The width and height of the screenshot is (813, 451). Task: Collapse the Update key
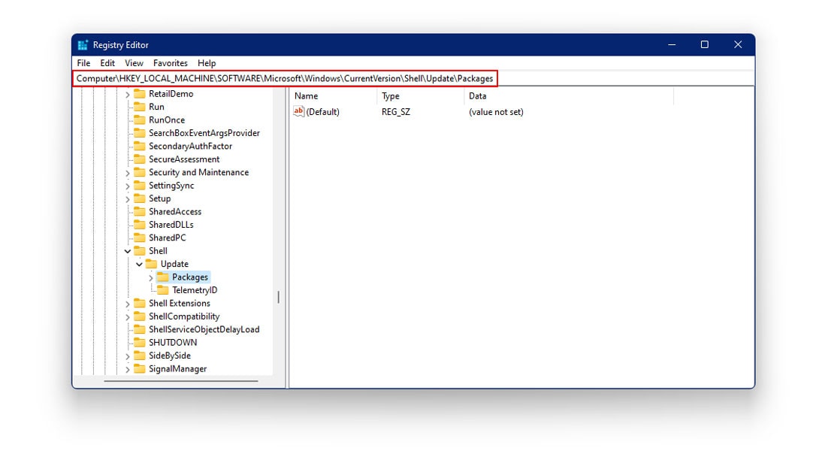139,265
